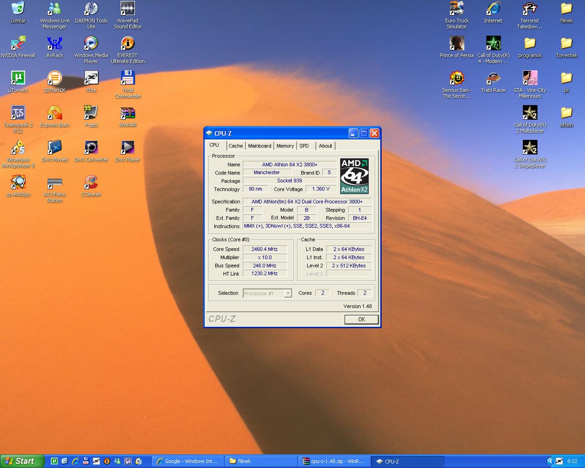Click the Level 2 cache value 2 x 512 KBytes
Screen dimensions: 585x468
(349, 266)
